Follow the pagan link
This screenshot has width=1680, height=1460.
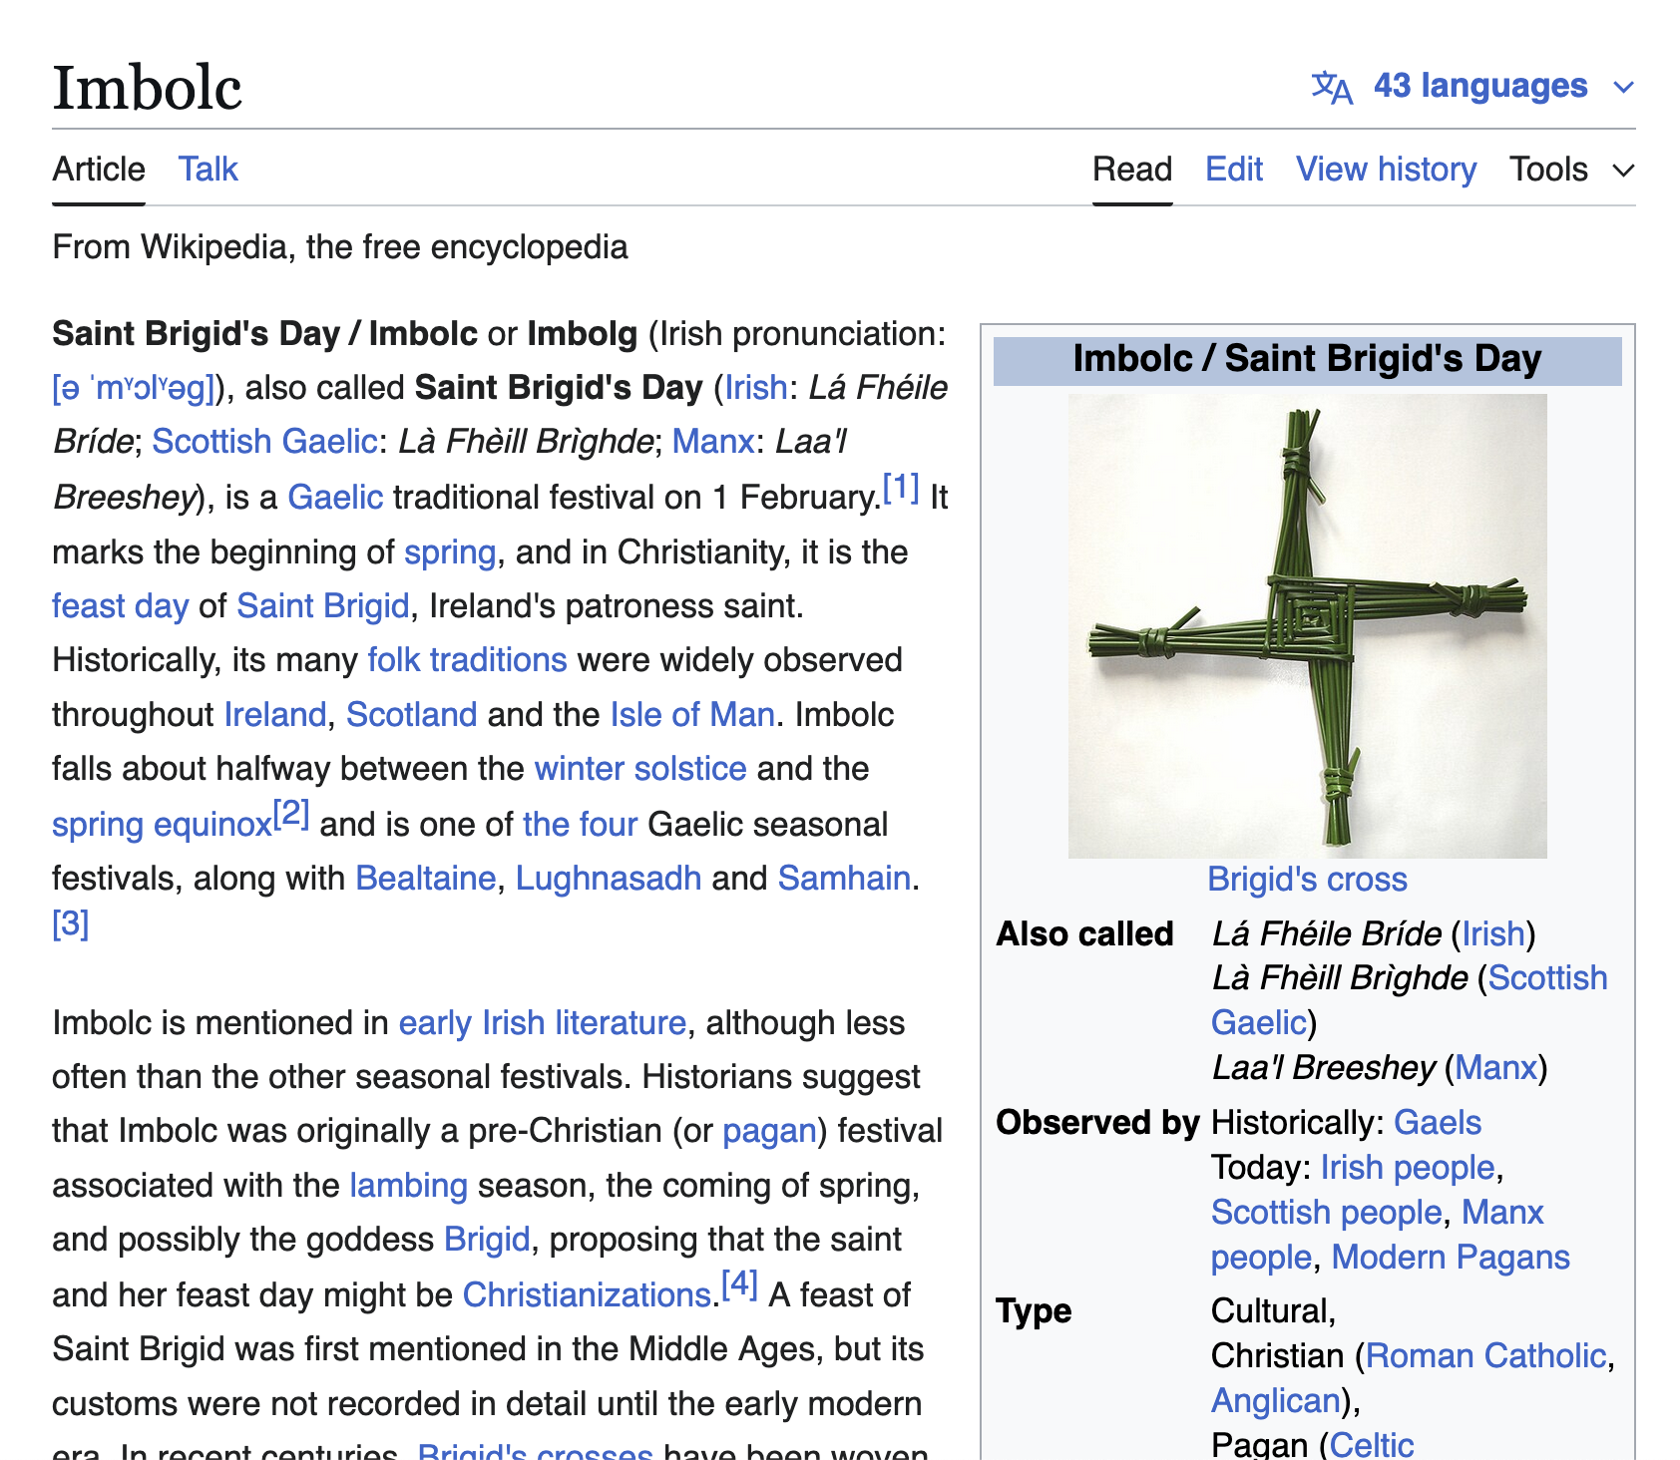(x=769, y=1131)
